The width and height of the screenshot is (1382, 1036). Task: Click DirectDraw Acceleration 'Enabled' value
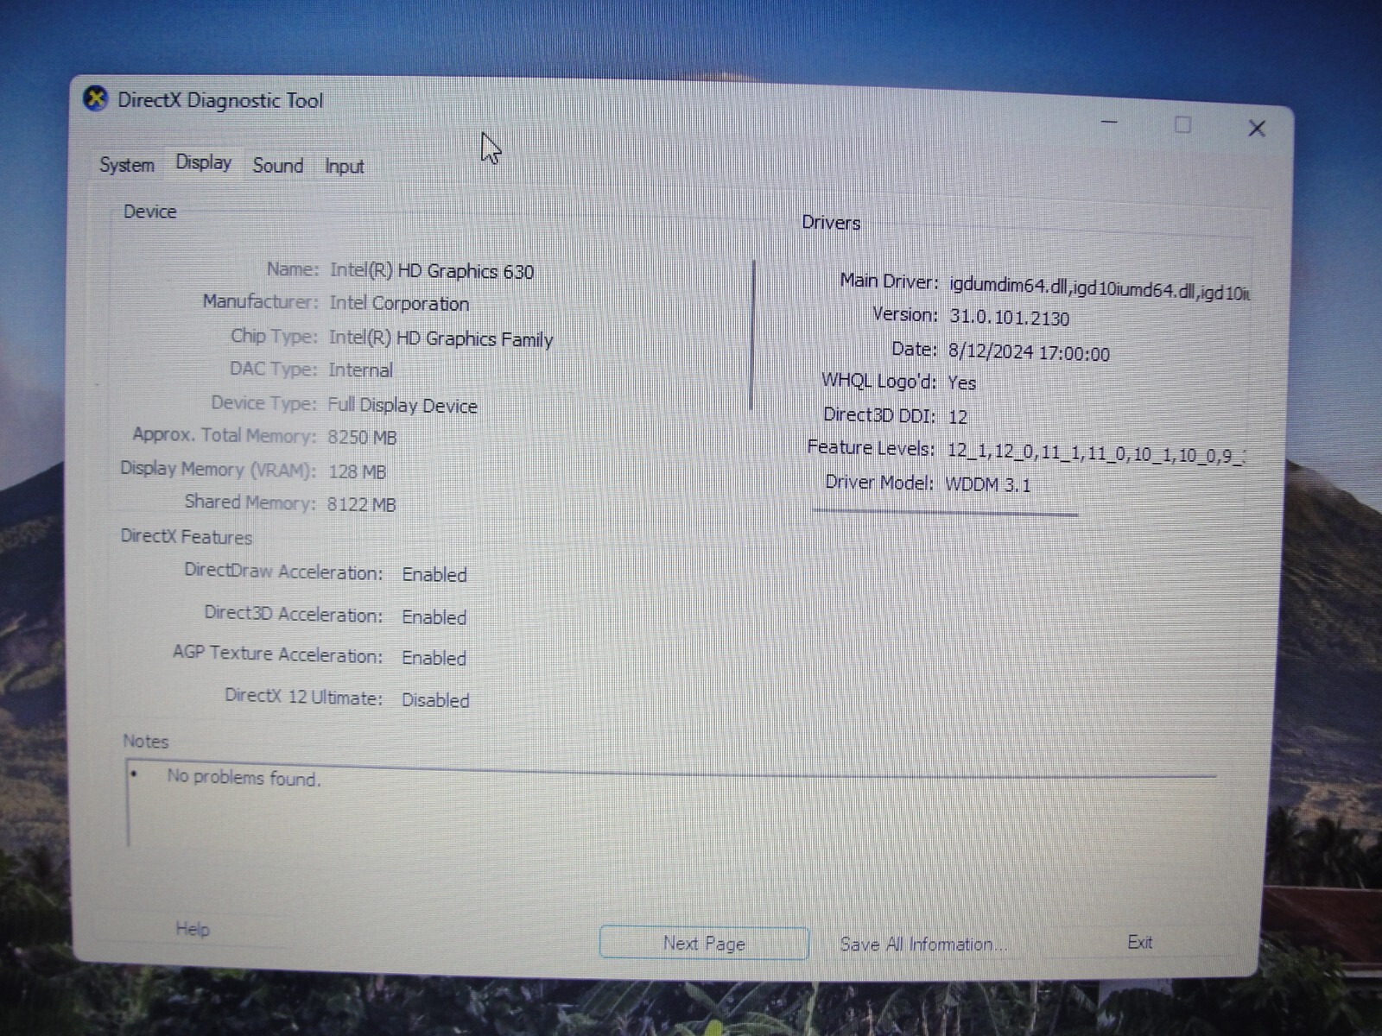(434, 575)
